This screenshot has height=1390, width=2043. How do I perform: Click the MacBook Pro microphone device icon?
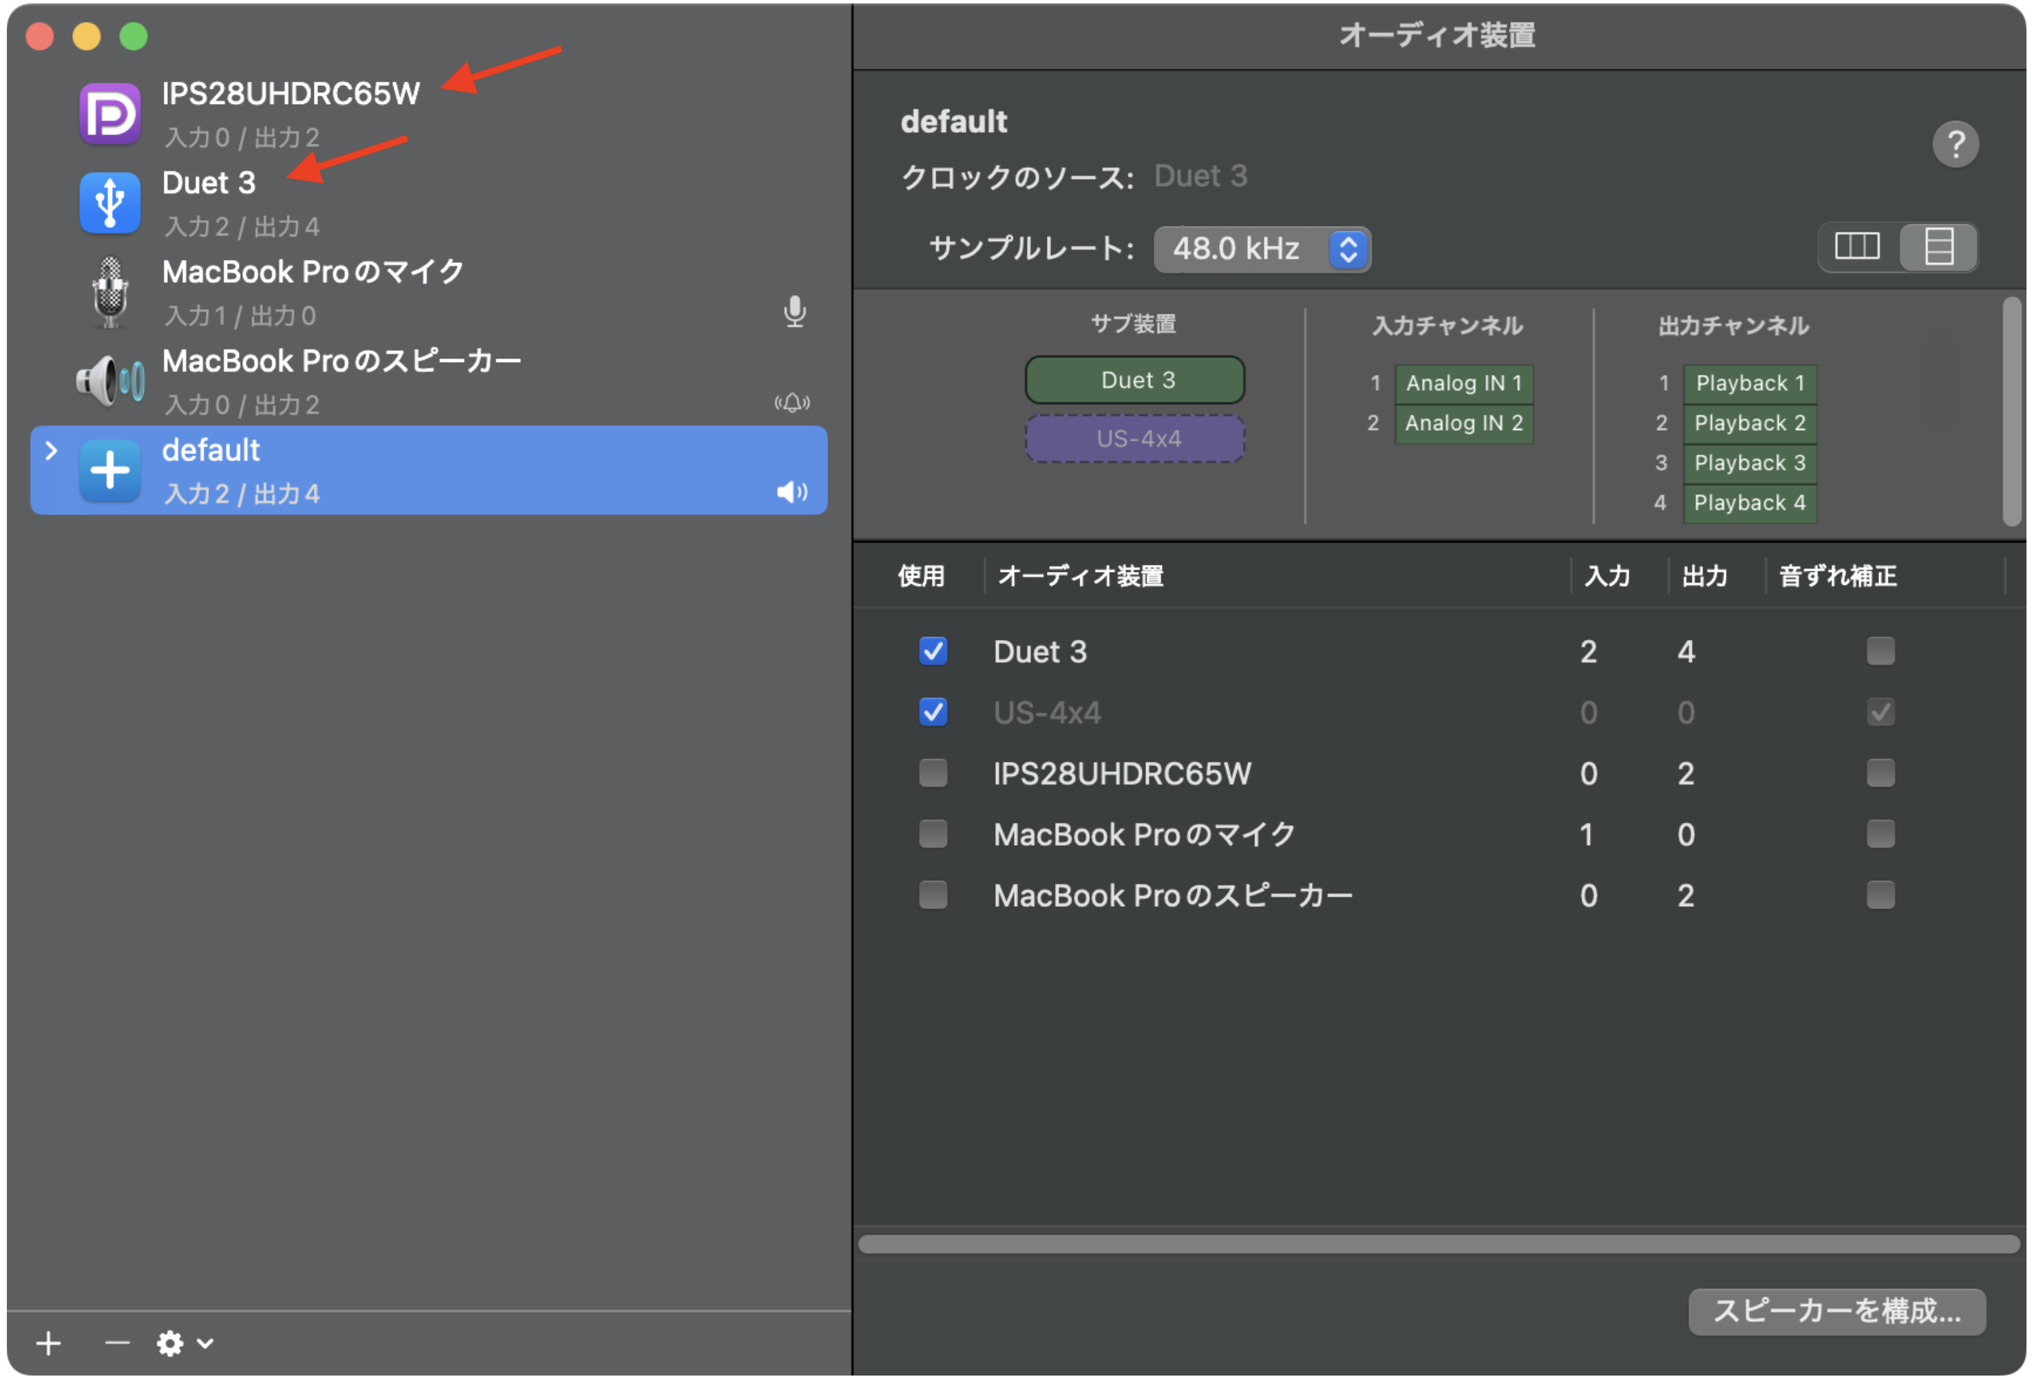(109, 292)
